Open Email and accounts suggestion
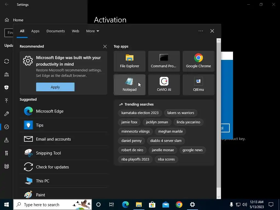The image size is (280, 210). (63, 139)
